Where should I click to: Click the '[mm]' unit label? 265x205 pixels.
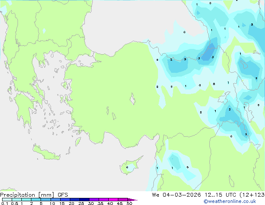point(46,195)
